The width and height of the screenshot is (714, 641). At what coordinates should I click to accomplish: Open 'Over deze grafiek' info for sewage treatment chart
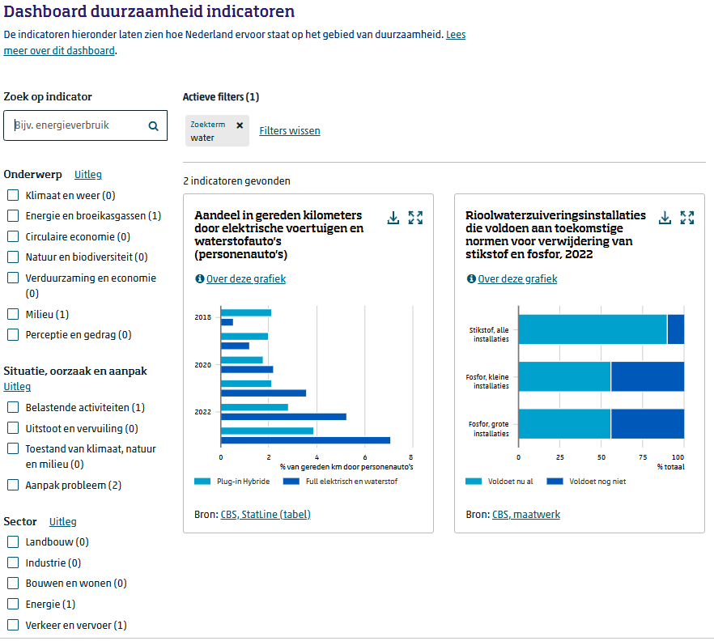516,279
